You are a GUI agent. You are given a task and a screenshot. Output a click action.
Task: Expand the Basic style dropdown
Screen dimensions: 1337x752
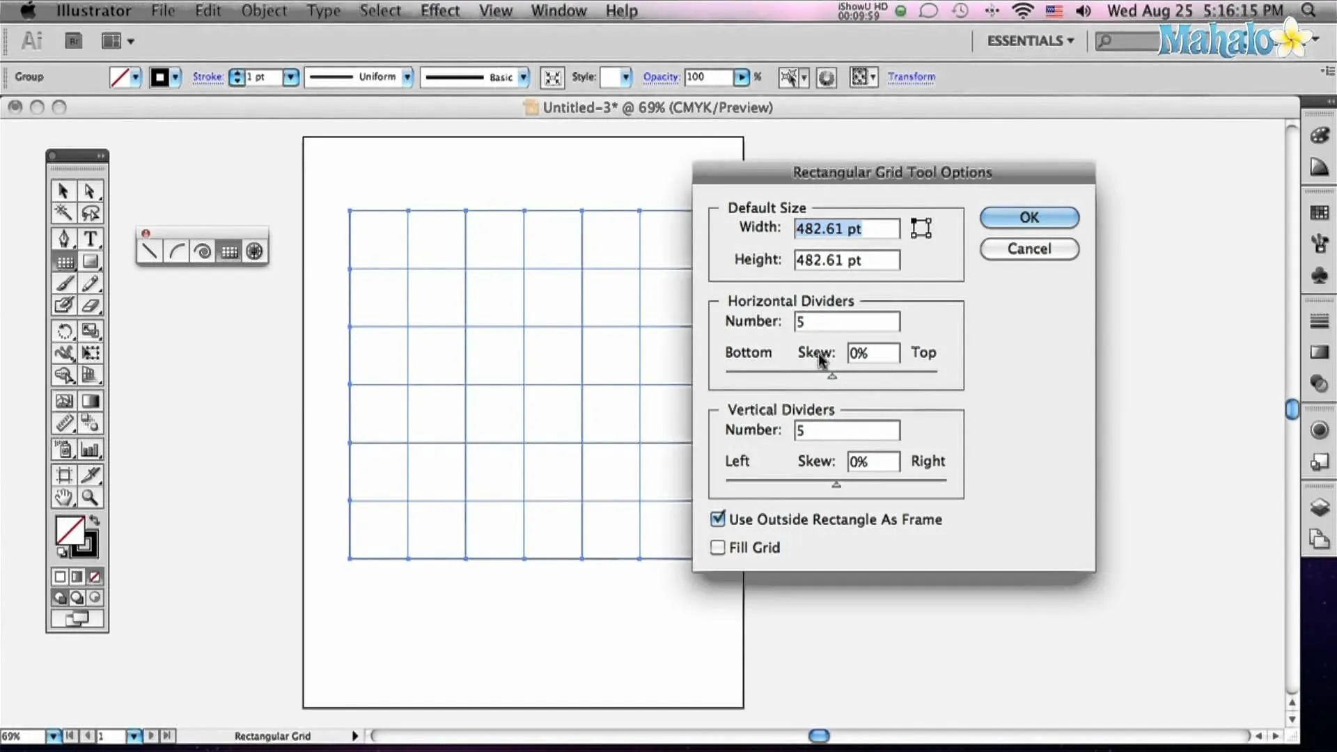[x=524, y=77]
